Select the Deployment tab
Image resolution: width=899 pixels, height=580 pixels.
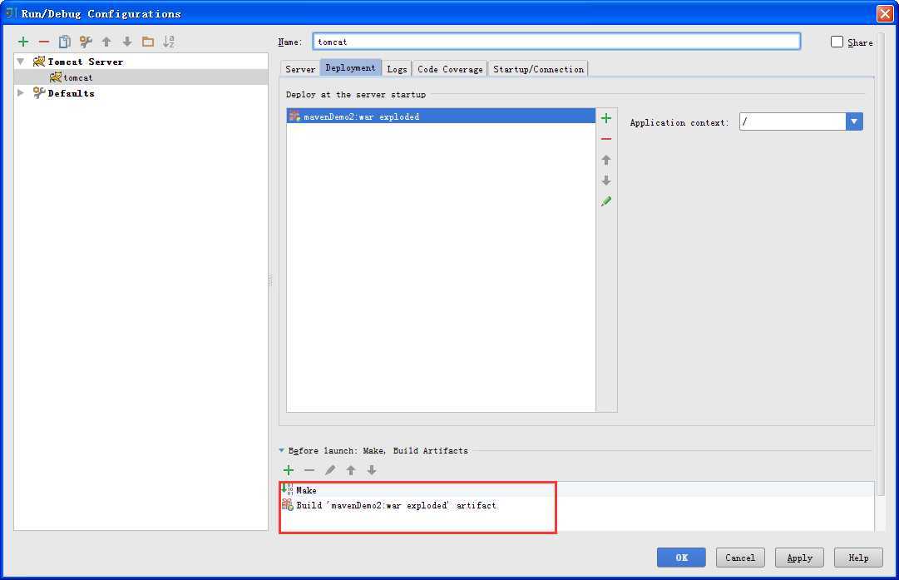350,67
